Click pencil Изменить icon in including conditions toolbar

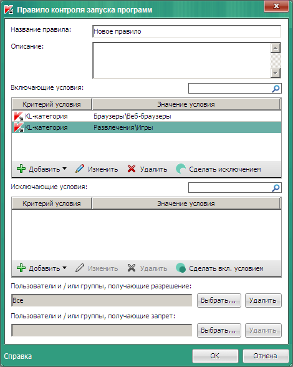[80, 169]
